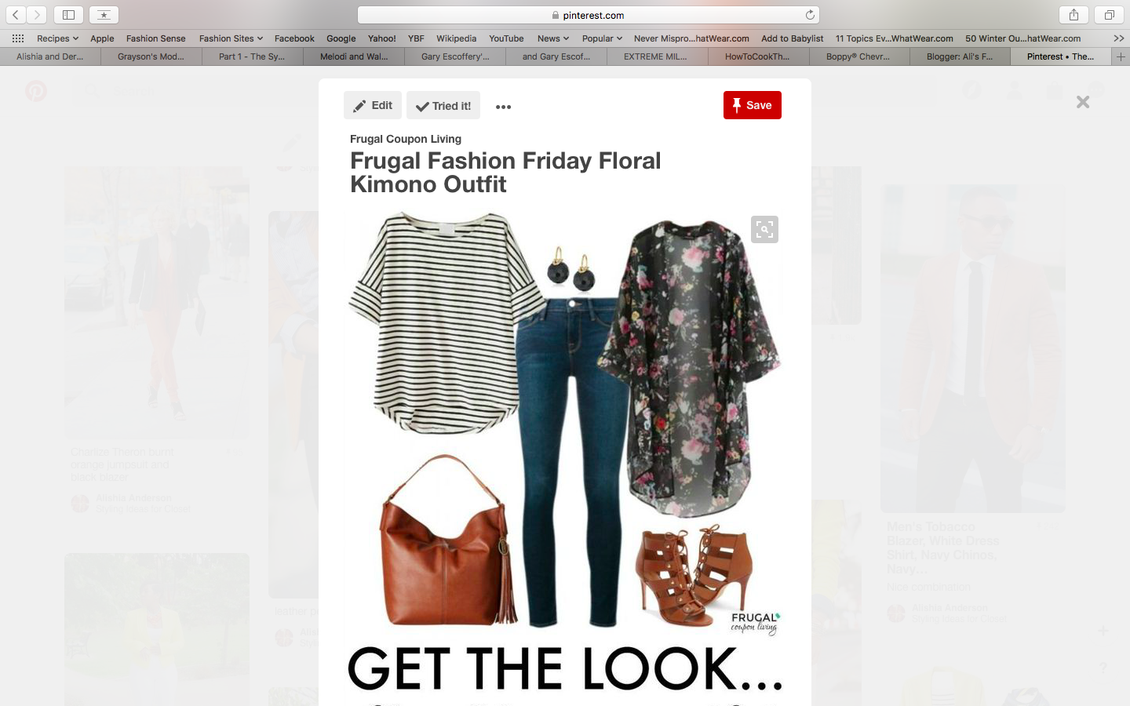Expand the Fashion Sites bookmarks dropdown
This screenshot has height=706, width=1130.
pyautogui.click(x=231, y=38)
